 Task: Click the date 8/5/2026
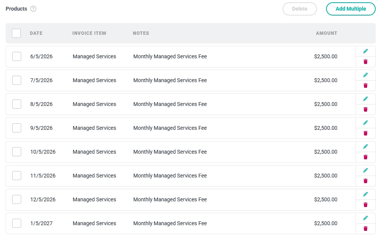pyautogui.click(x=41, y=104)
